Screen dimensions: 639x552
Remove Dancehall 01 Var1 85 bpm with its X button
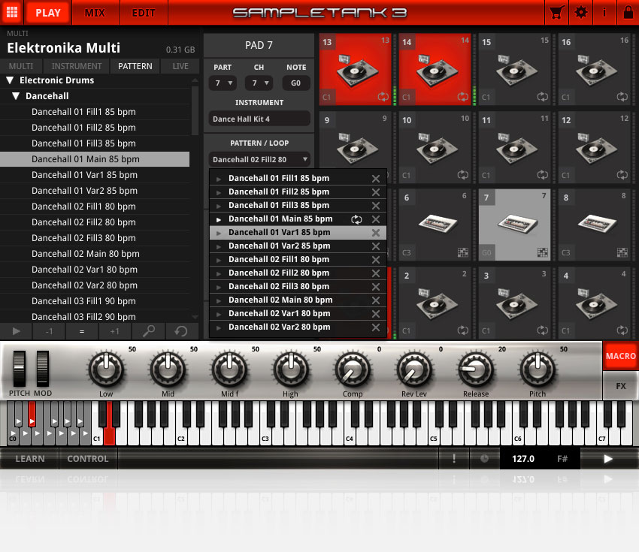coord(375,232)
